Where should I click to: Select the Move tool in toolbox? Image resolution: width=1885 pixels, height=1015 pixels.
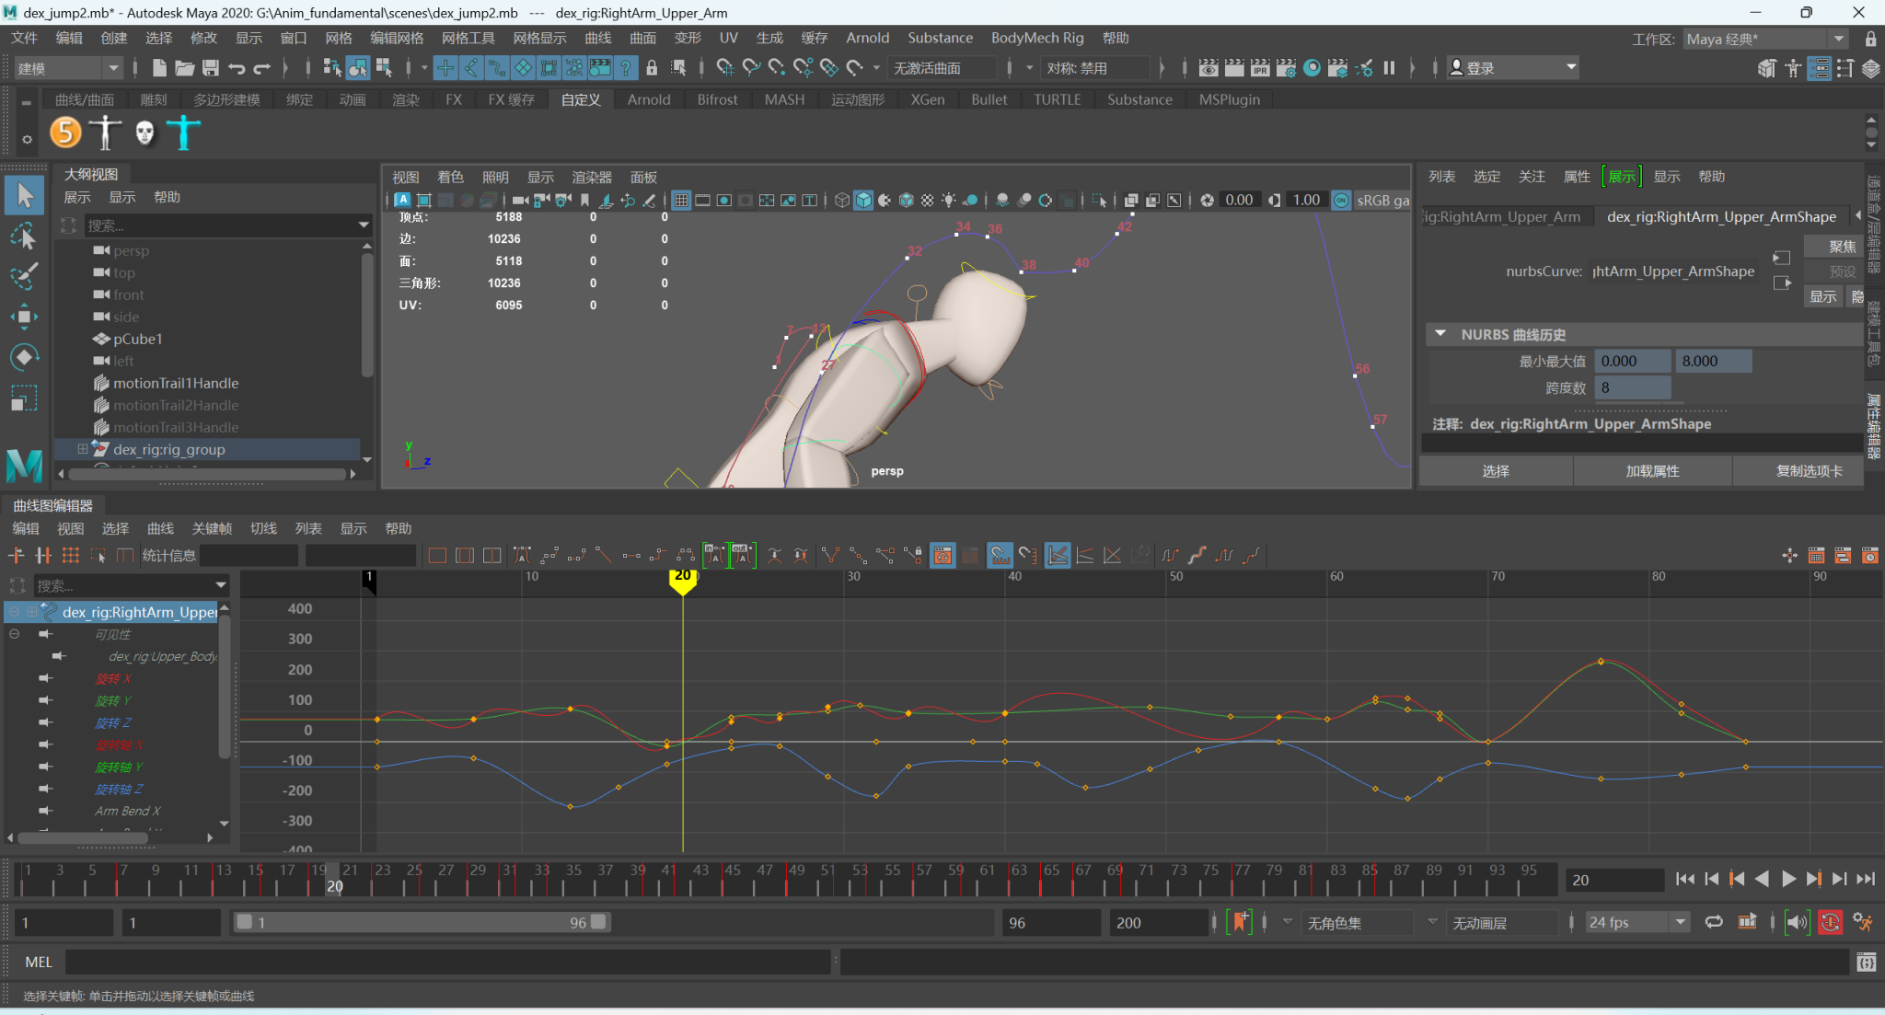[x=24, y=317]
